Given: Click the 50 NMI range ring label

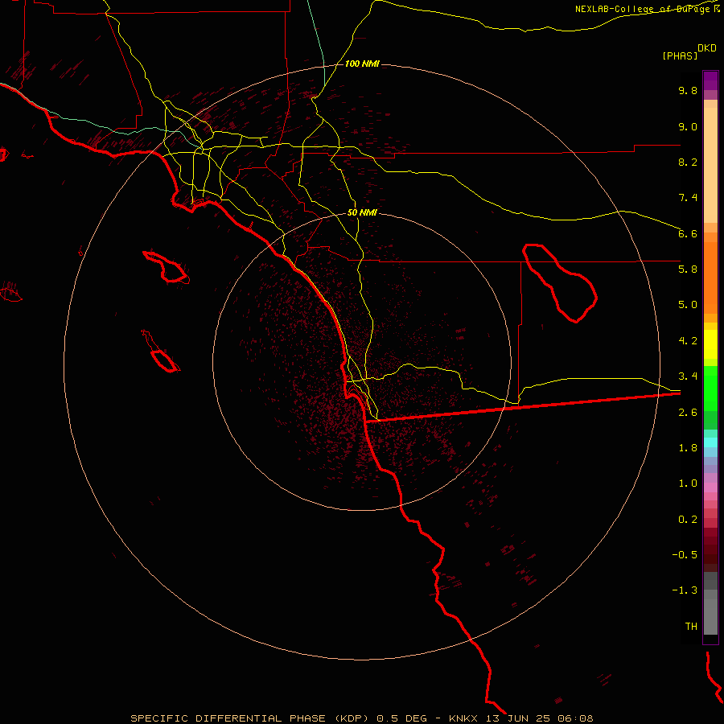Looking at the screenshot, I should click(x=362, y=212).
